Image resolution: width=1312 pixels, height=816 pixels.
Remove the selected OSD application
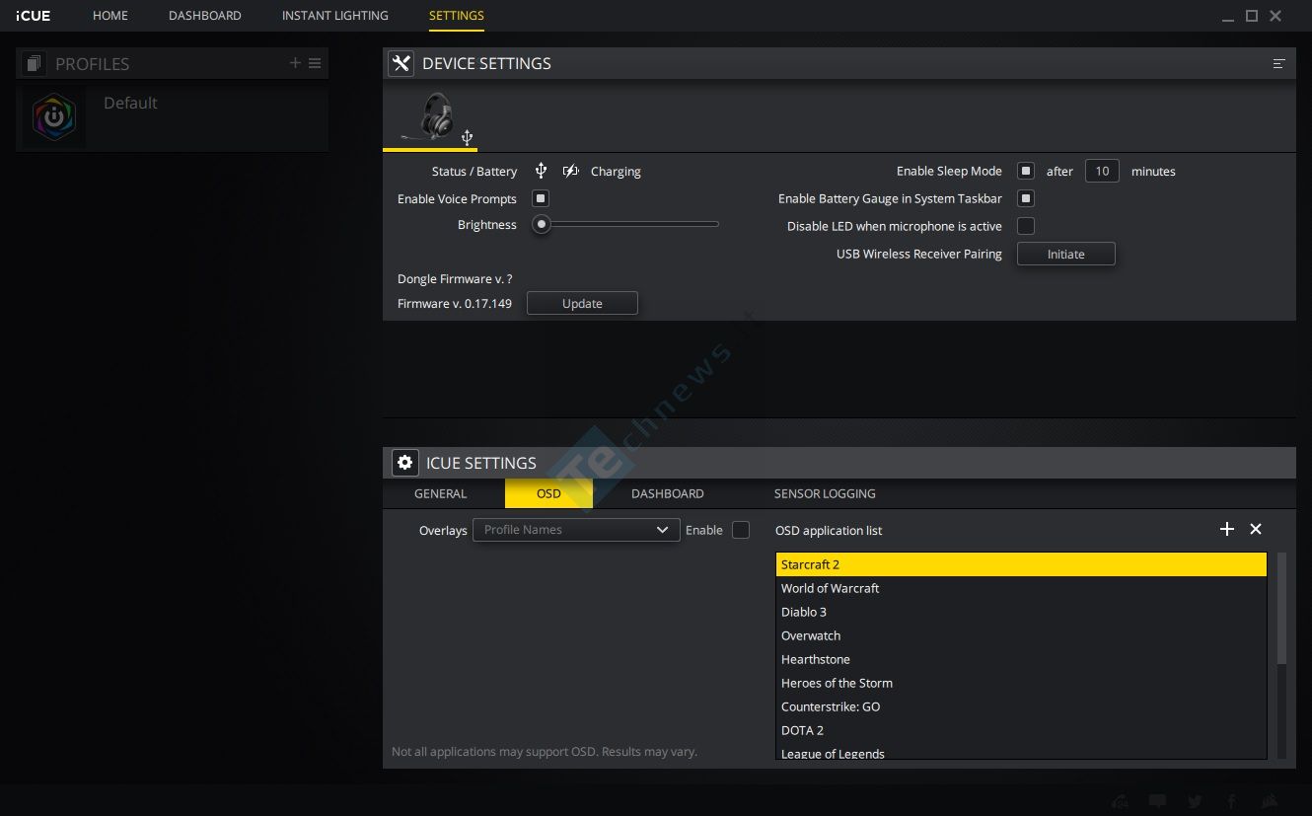pos(1256,529)
